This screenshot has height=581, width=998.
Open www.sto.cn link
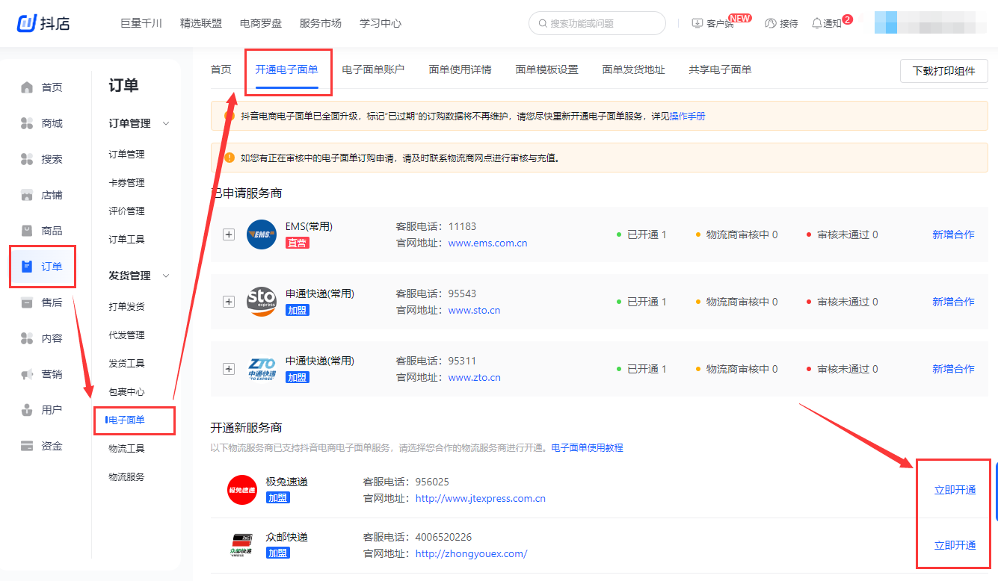[x=475, y=310]
